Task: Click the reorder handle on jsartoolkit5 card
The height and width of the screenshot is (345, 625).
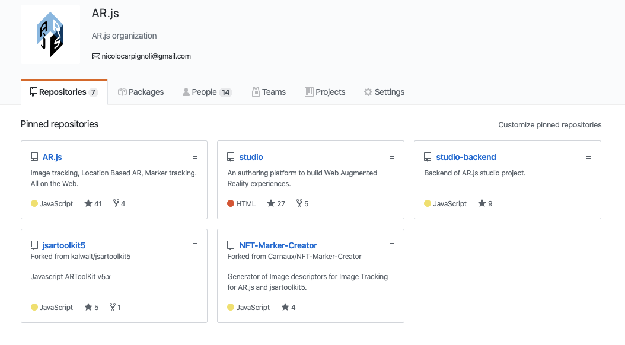Action: (195, 245)
